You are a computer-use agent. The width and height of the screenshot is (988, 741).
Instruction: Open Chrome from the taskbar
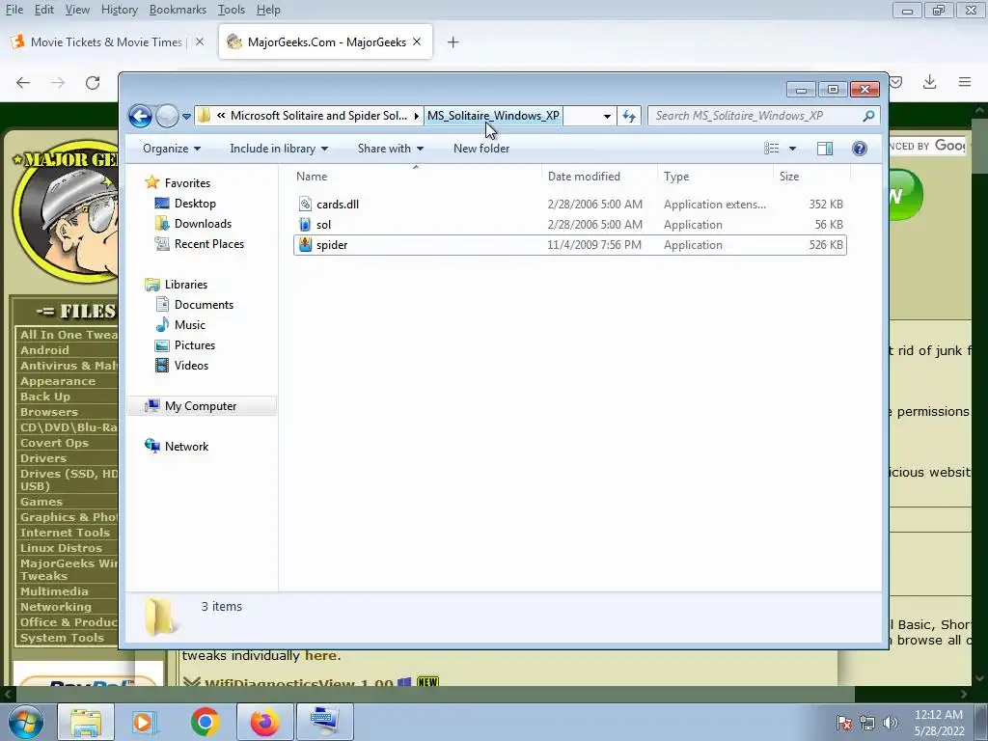click(205, 722)
